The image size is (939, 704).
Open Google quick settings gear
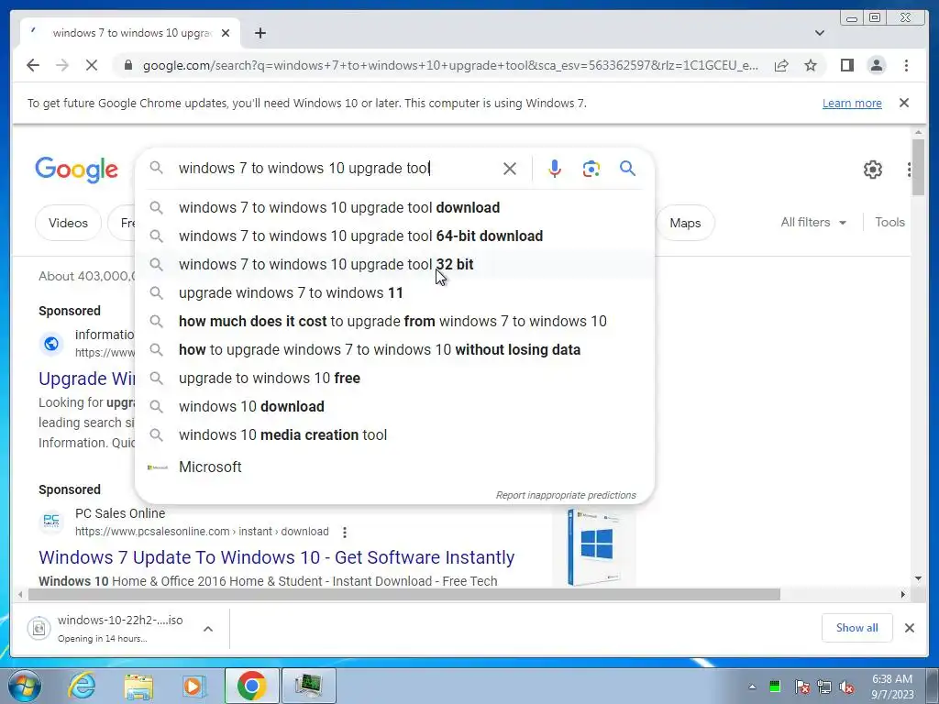[x=873, y=170]
